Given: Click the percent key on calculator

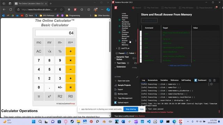Looking at the screenshot, I should [x=60, y=51].
